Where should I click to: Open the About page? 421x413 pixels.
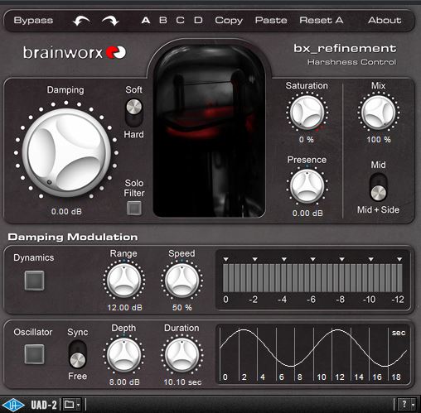coord(385,21)
